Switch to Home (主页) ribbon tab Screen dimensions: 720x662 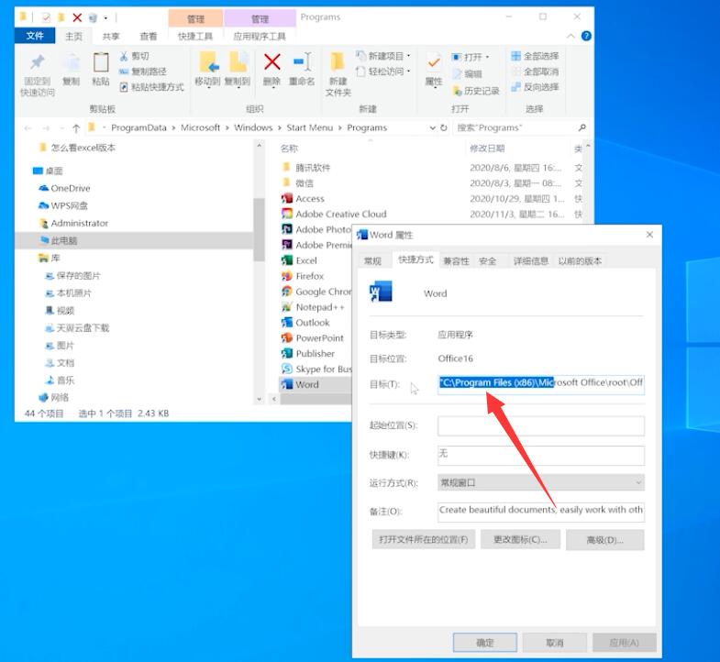coord(73,36)
